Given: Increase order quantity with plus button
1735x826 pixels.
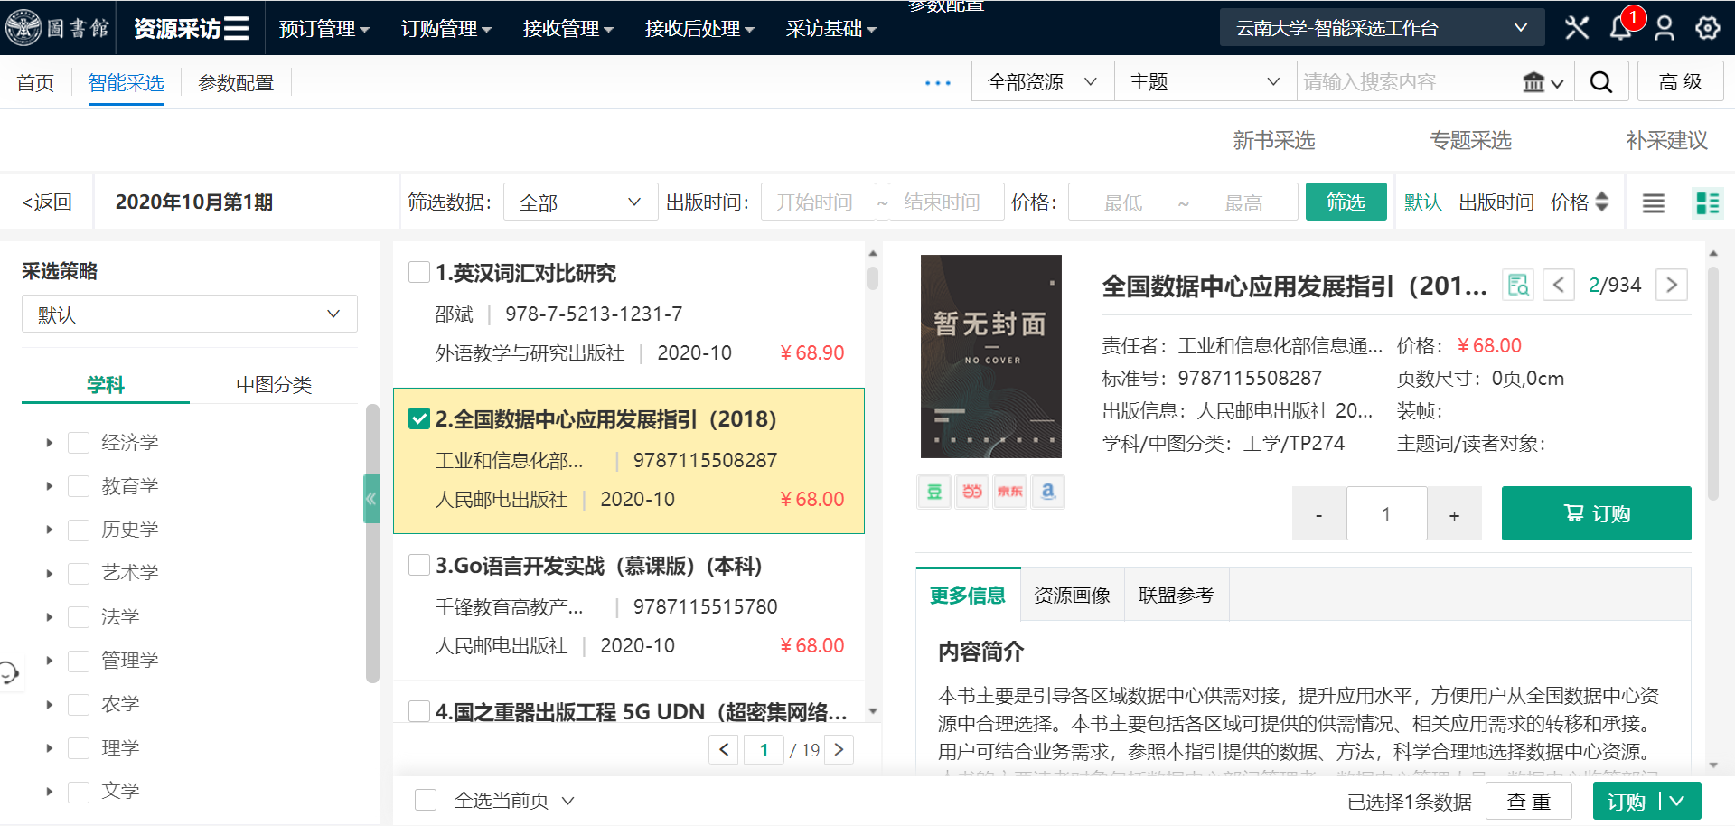Looking at the screenshot, I should (x=1454, y=514).
